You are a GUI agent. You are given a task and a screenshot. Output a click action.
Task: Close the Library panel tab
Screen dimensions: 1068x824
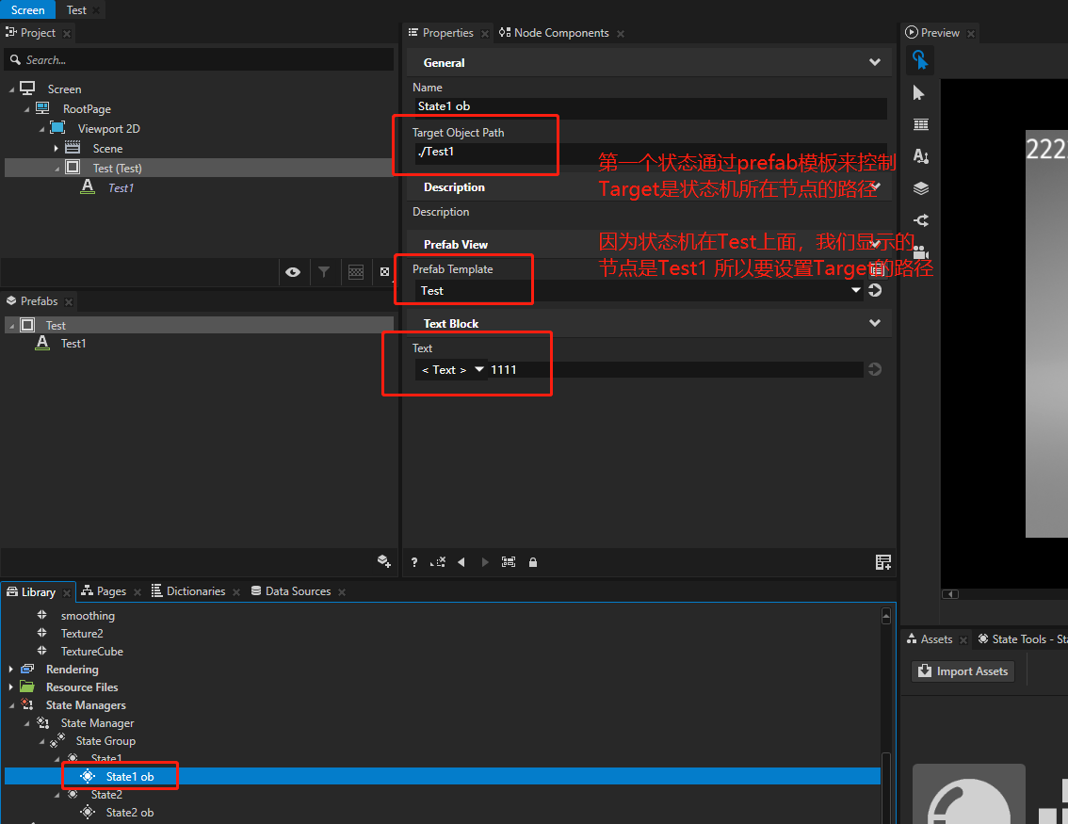pos(66,593)
